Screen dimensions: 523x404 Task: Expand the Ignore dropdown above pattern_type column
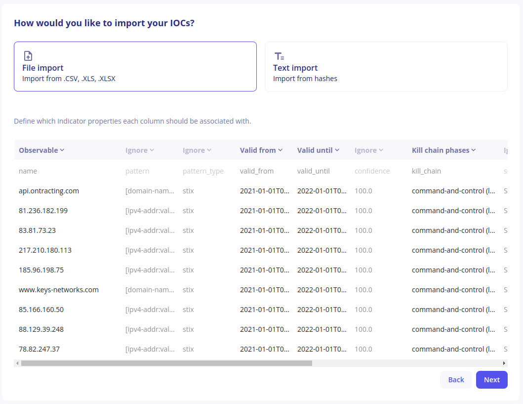(197, 150)
